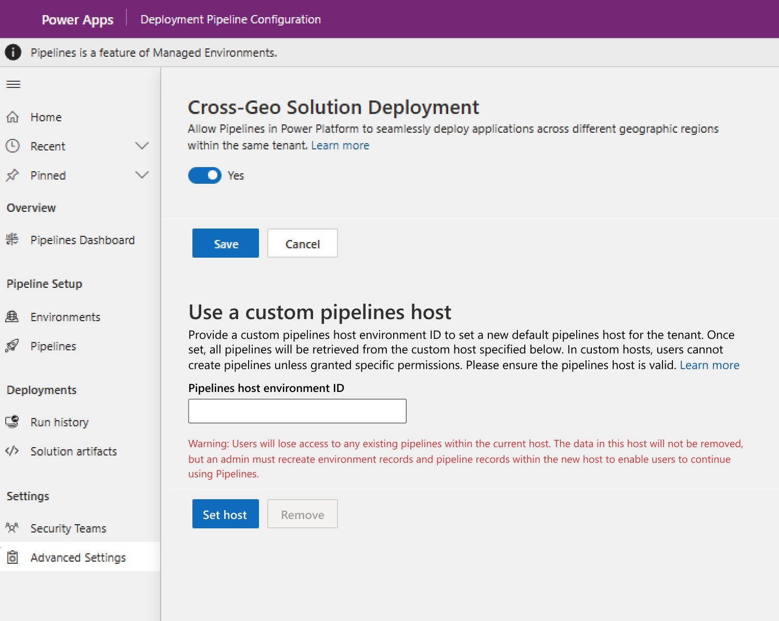Open the Pipelines Dashboard page
Viewport: 779px width, 621px height.
point(82,240)
